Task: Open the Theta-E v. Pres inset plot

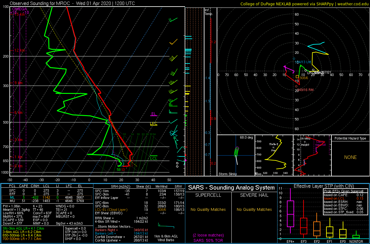Action: (x=273, y=155)
